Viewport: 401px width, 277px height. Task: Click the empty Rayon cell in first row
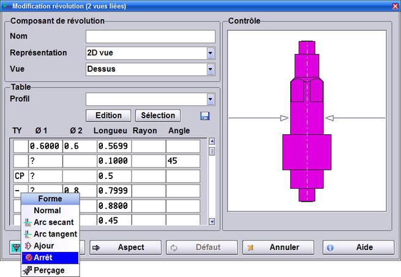pos(149,146)
